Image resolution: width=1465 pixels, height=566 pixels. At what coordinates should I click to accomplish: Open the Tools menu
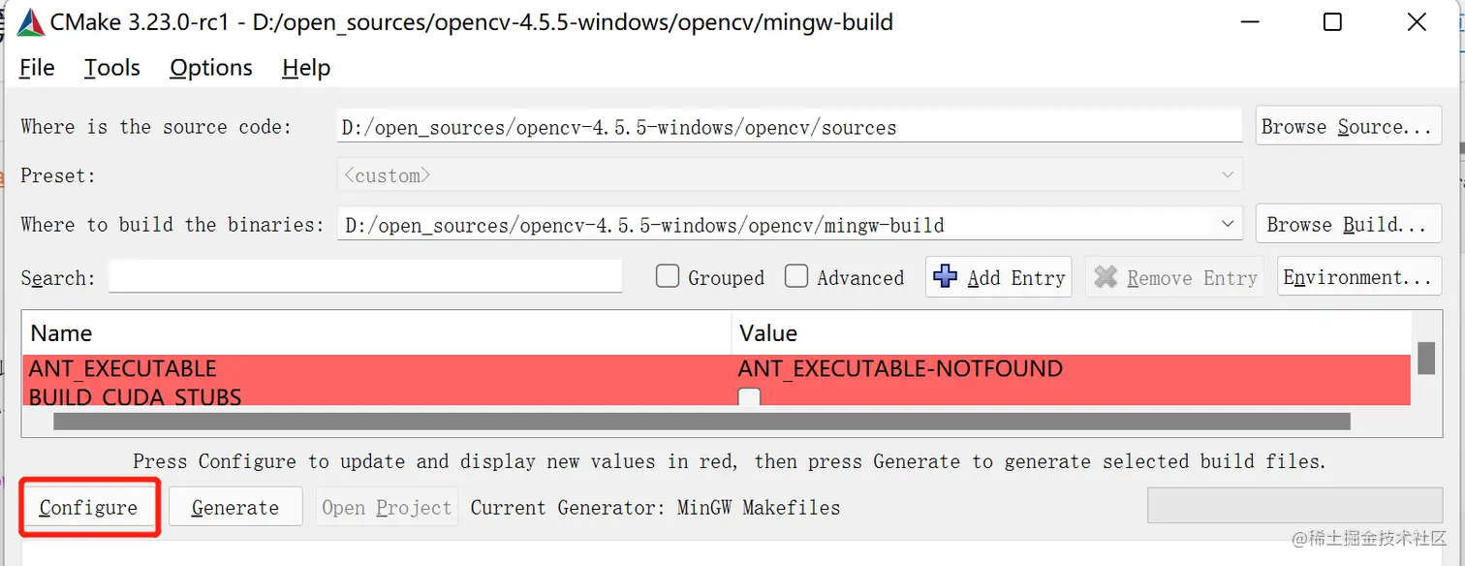coord(111,68)
